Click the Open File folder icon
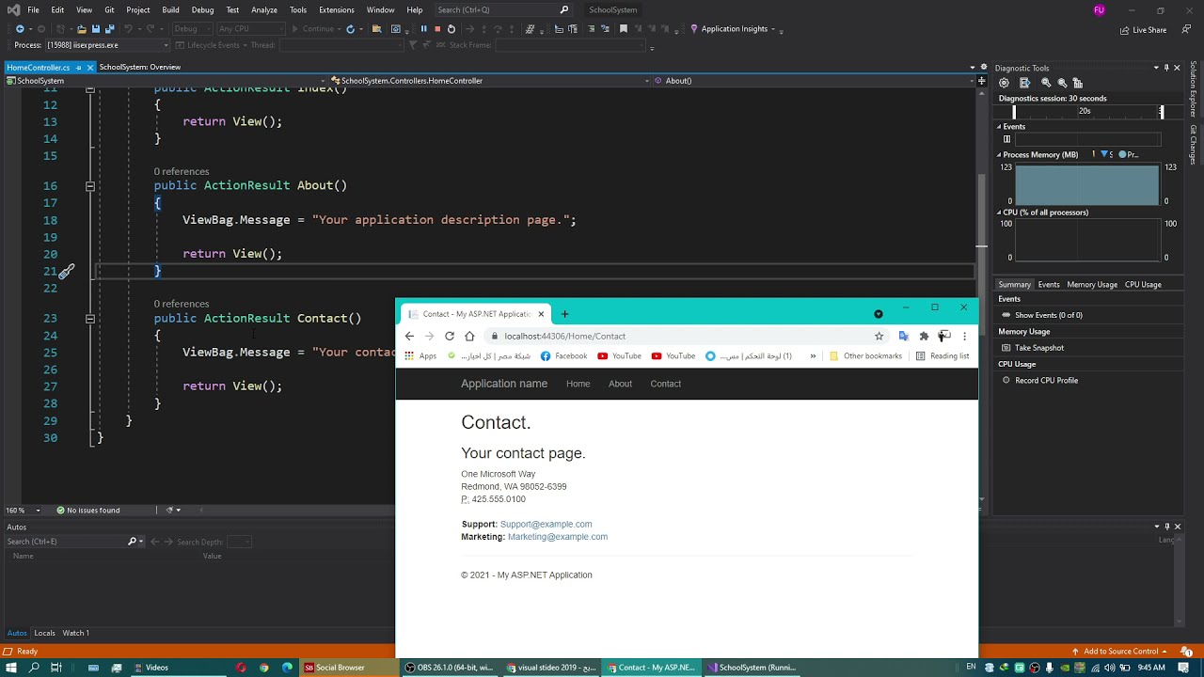This screenshot has height=677, width=1204. point(82,29)
